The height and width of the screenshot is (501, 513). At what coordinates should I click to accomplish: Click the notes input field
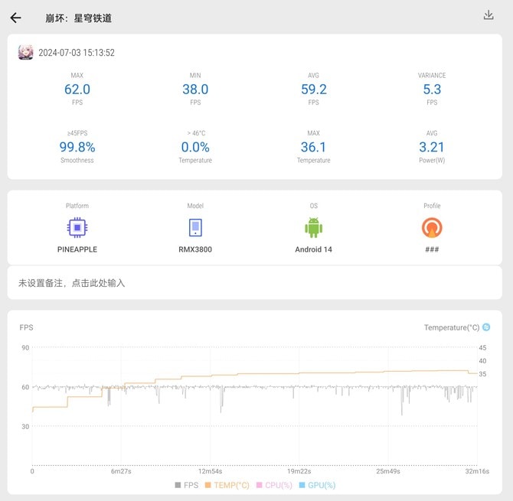click(255, 283)
